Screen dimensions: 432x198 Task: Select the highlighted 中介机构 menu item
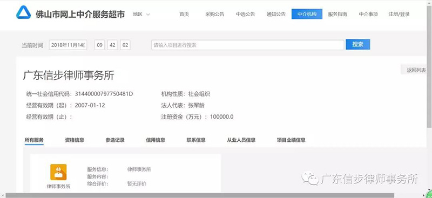[x=307, y=14]
